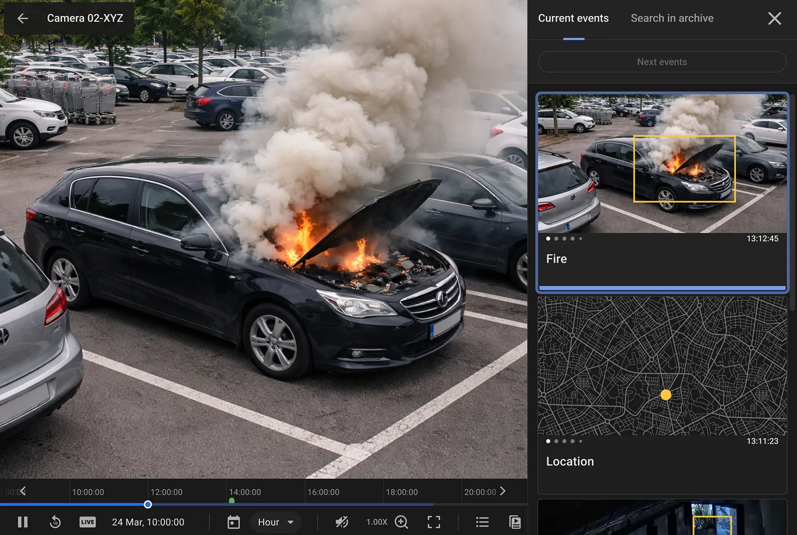
Task: Click the 13:12:45 timestamp on the Fire event
Action: point(762,239)
